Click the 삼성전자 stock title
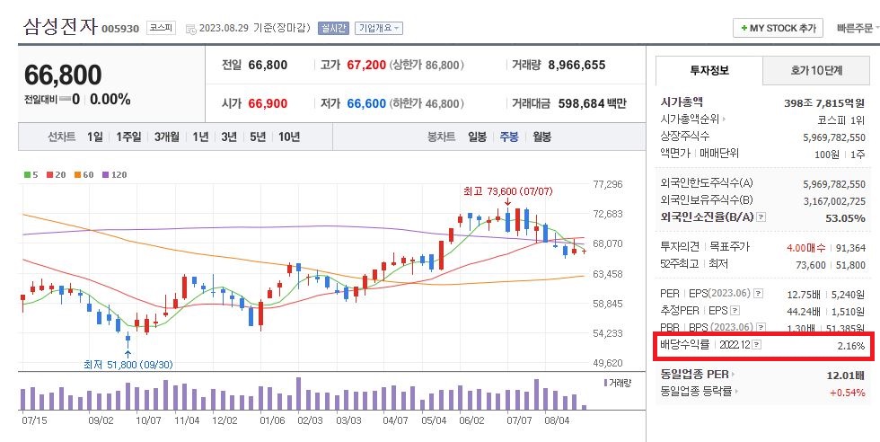The height and width of the screenshot is (442, 880). pos(60,26)
